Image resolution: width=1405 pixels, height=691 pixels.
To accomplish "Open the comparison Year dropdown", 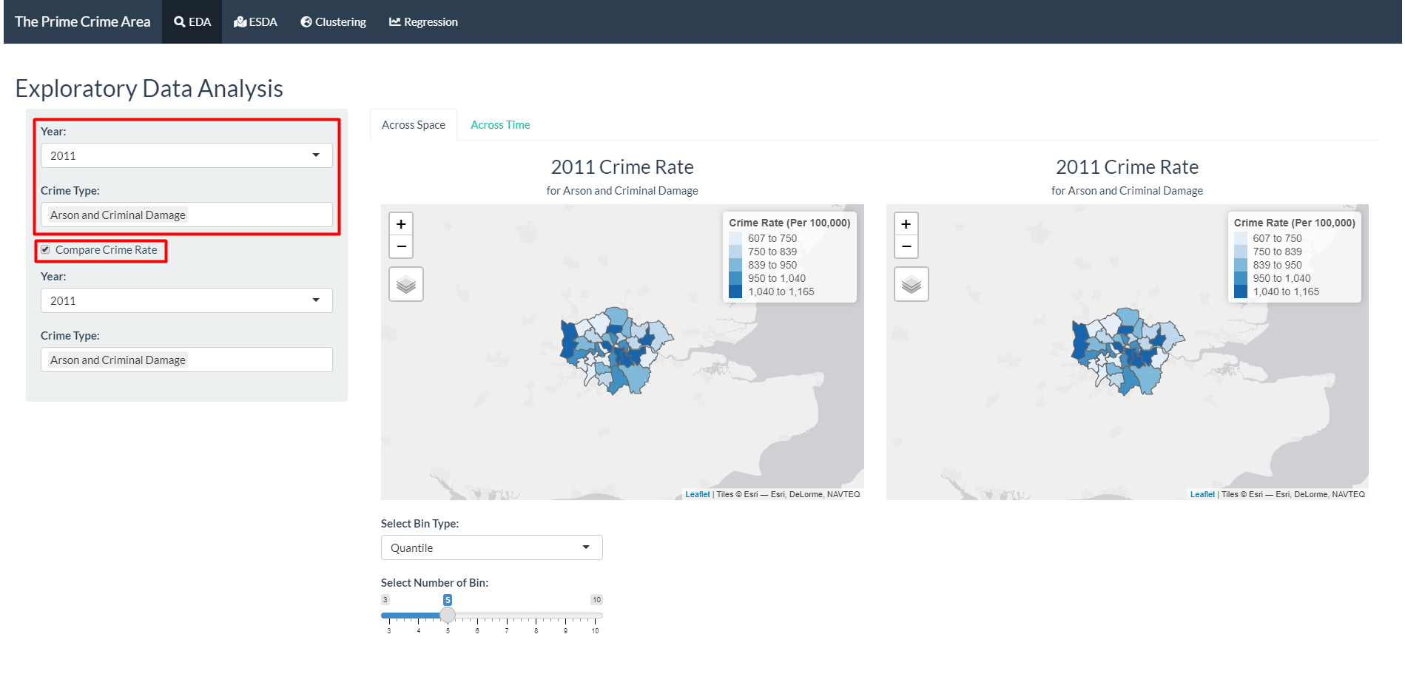I will click(x=186, y=300).
